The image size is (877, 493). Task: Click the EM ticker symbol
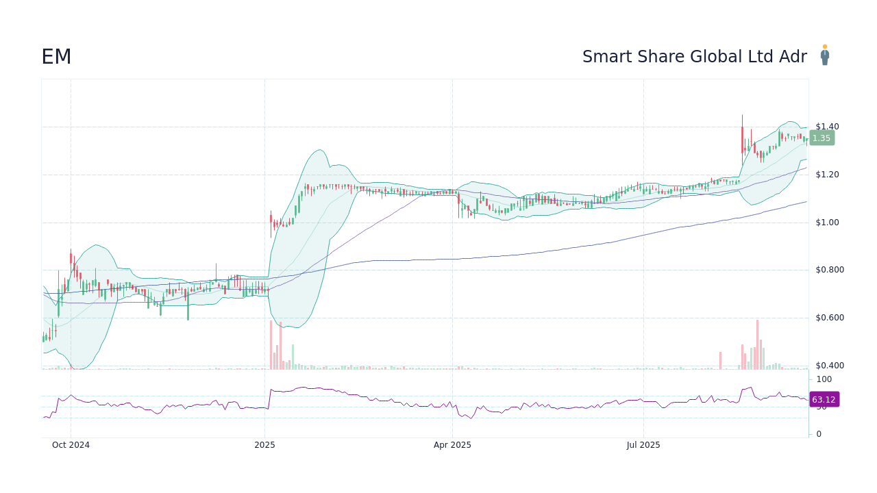tap(56, 56)
